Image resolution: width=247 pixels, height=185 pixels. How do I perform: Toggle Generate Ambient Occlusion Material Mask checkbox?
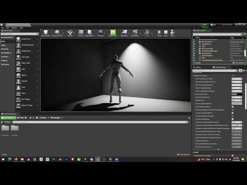pyautogui.click(x=233, y=110)
